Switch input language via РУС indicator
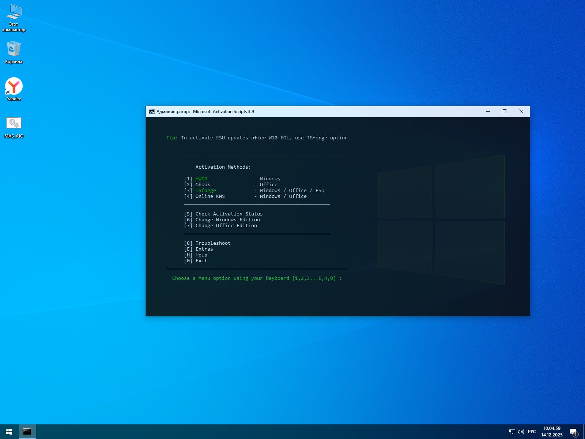The height and width of the screenshot is (439, 585). click(532, 432)
